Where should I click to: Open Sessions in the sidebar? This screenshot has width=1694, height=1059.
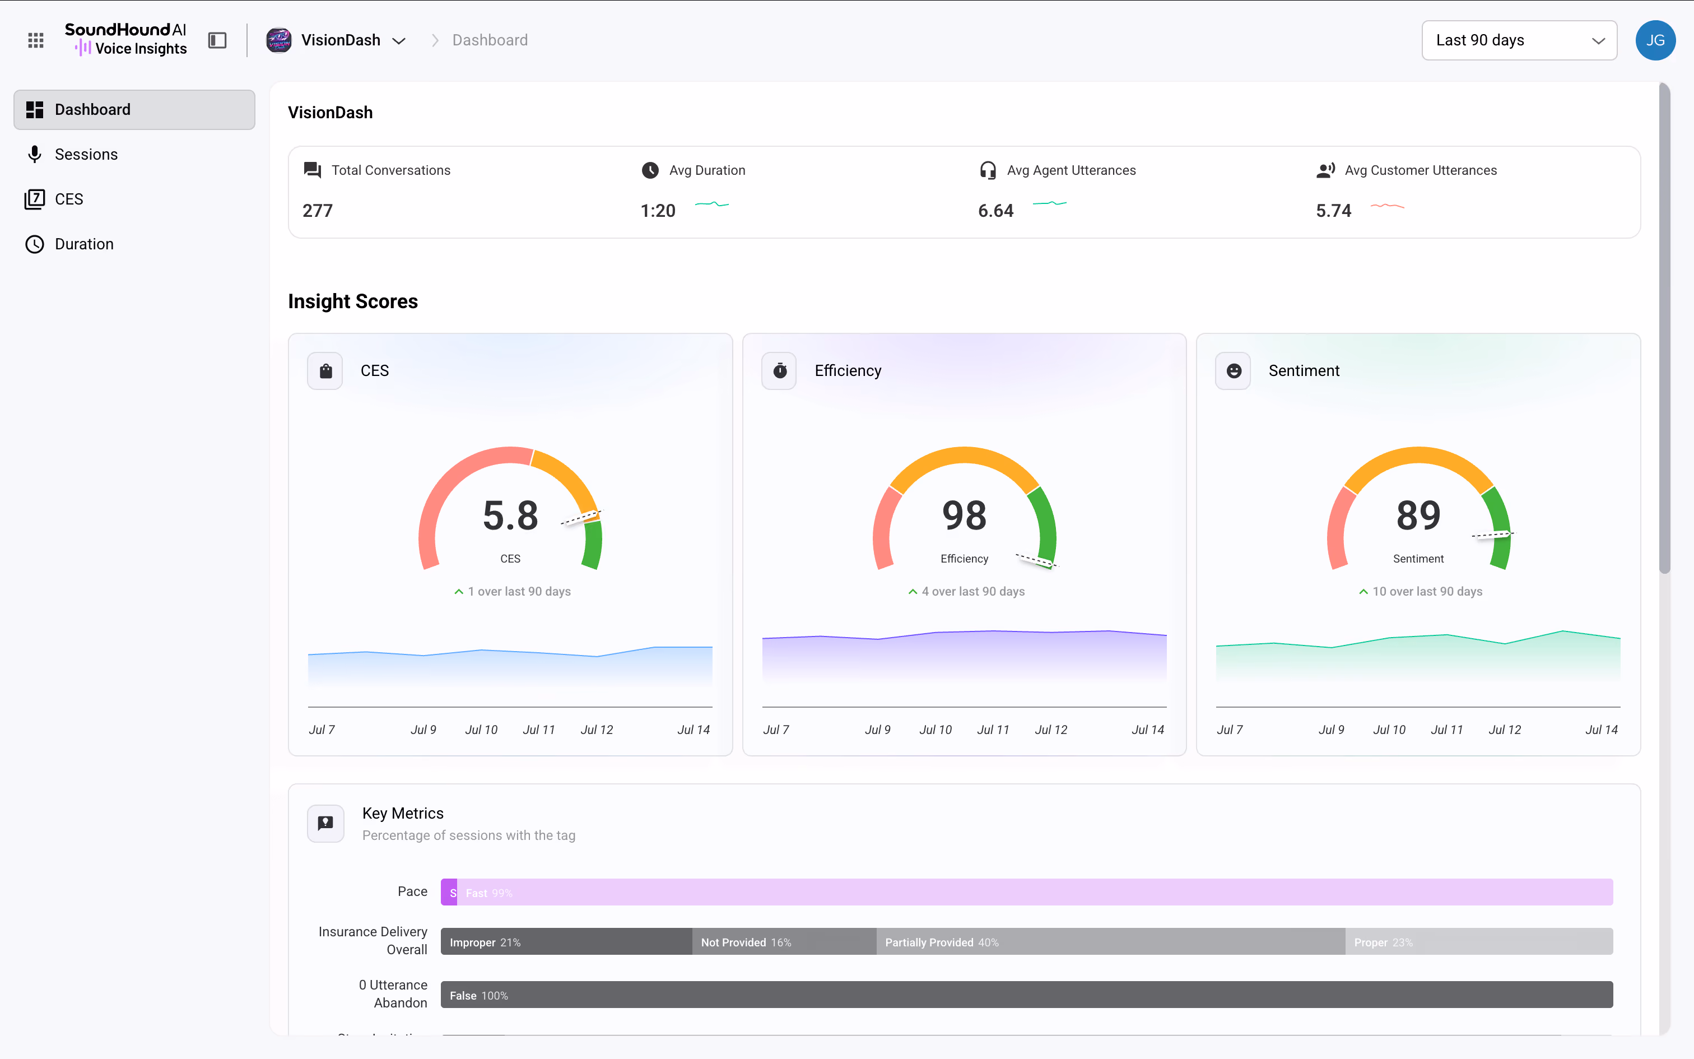point(134,154)
